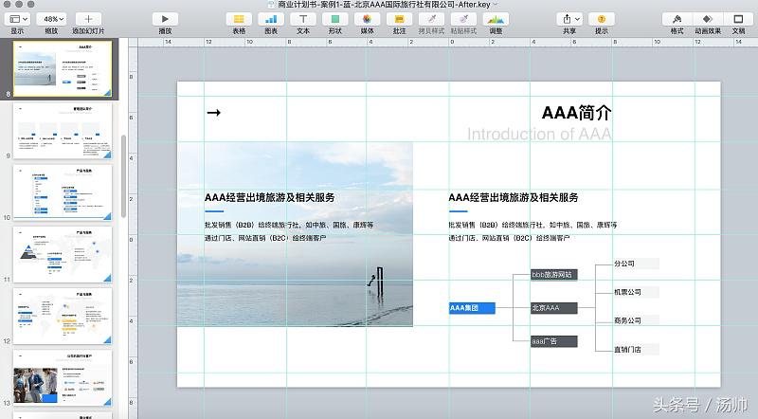Click the slide navigator scrollbar
Viewport: 758px width, 419px height.
[124, 176]
